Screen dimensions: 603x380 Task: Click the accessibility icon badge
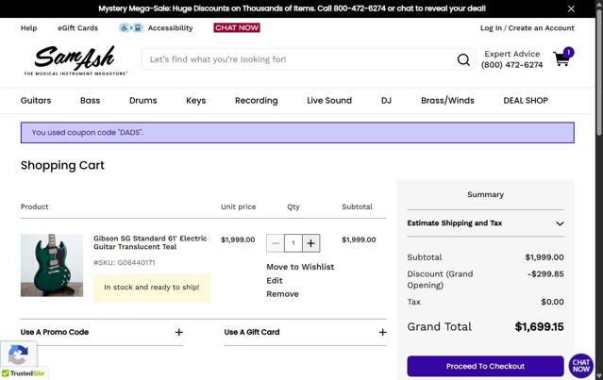click(x=131, y=27)
